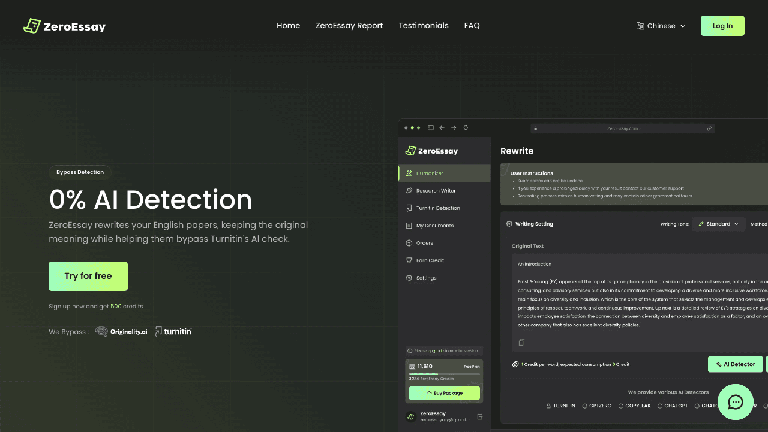Click the zeroessaymy@gmail account email text
Screen dimensions: 768x432
(x=445, y=420)
